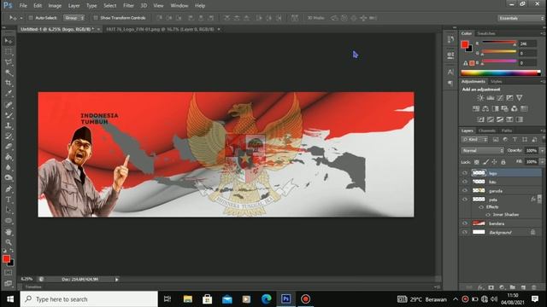The width and height of the screenshot is (547, 307).
Task: Select the Rectangular Marquee tool
Action: click(x=9, y=51)
